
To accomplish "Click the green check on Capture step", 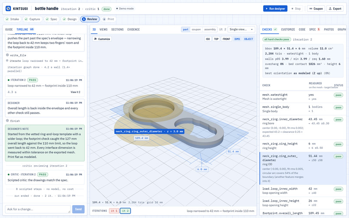I will pyautogui.click(x=26, y=19).
